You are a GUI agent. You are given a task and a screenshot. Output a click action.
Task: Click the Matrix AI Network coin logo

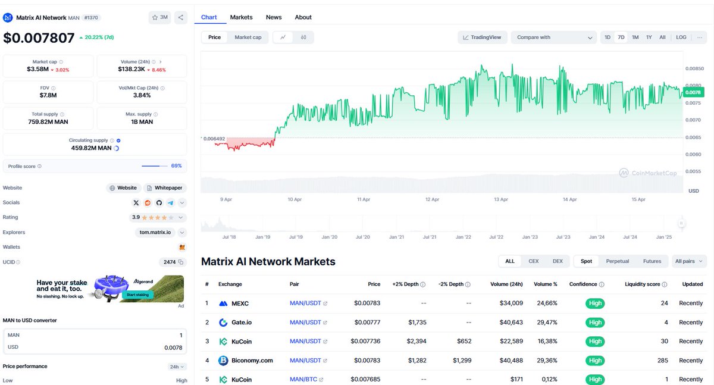tap(8, 18)
